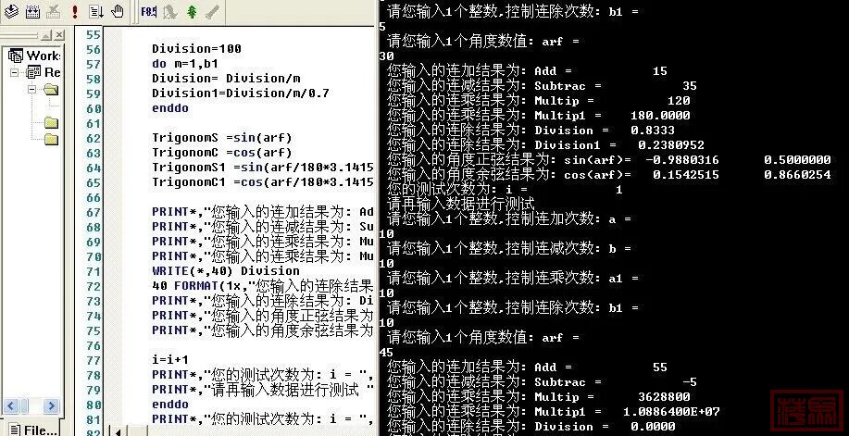Image resolution: width=849 pixels, height=436 pixels.
Task: Click the grayed icon right of F8.5
Action: point(170,12)
